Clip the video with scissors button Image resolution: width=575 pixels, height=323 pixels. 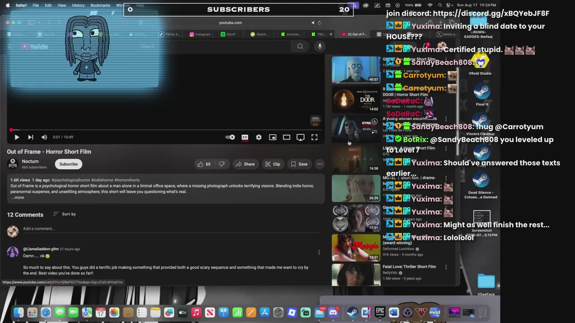click(273, 164)
